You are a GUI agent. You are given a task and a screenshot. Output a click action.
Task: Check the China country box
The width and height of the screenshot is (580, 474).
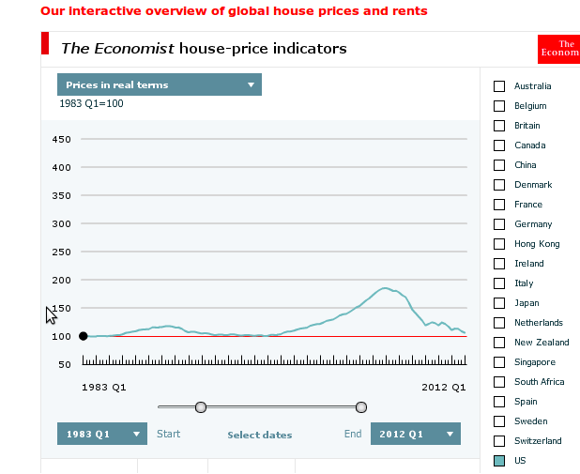[499, 165]
